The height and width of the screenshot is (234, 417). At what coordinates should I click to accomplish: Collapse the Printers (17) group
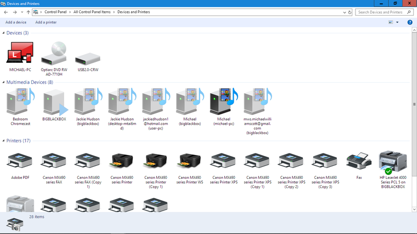point(4,140)
